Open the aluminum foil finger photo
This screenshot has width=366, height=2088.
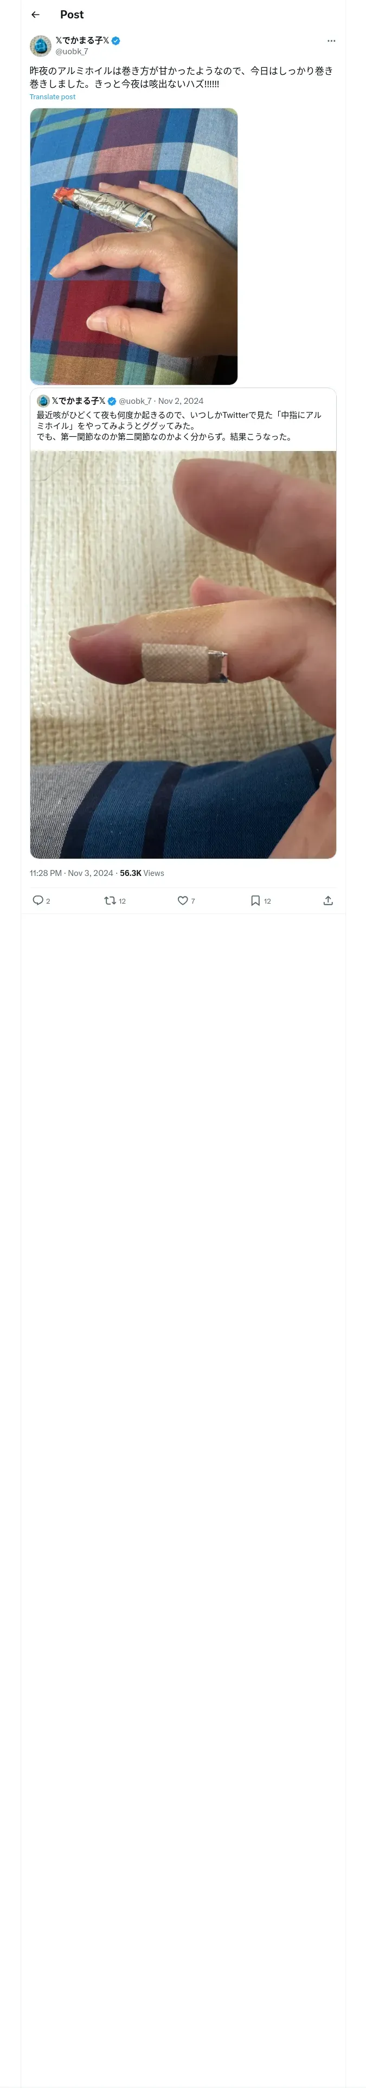[134, 247]
